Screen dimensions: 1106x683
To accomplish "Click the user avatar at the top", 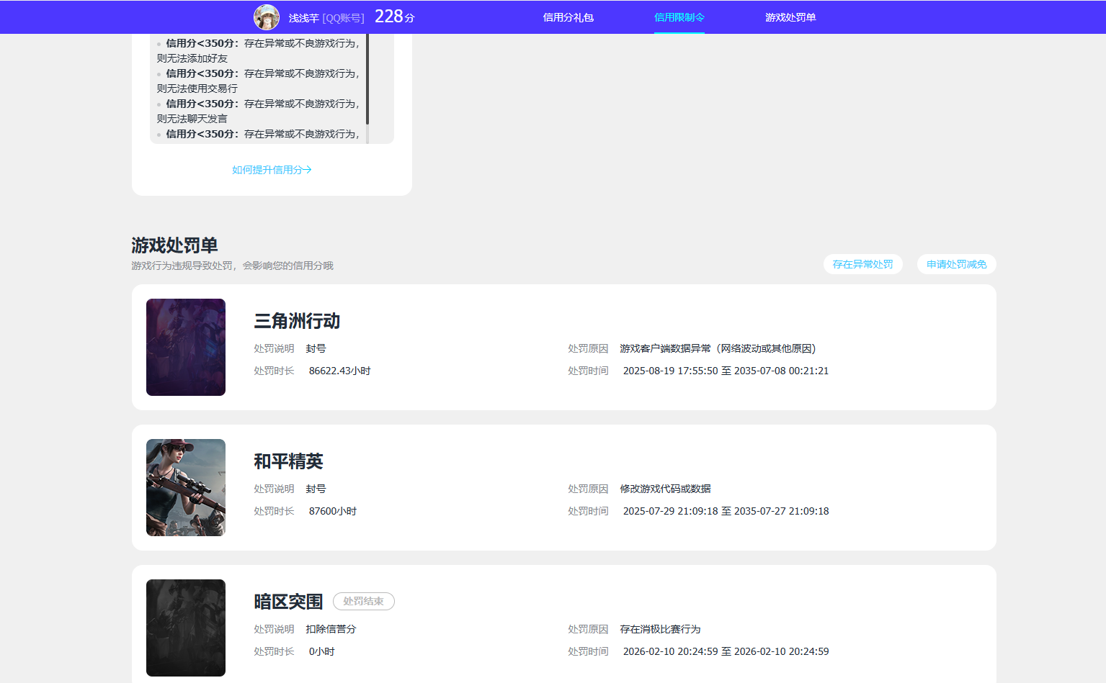I will [x=266, y=17].
